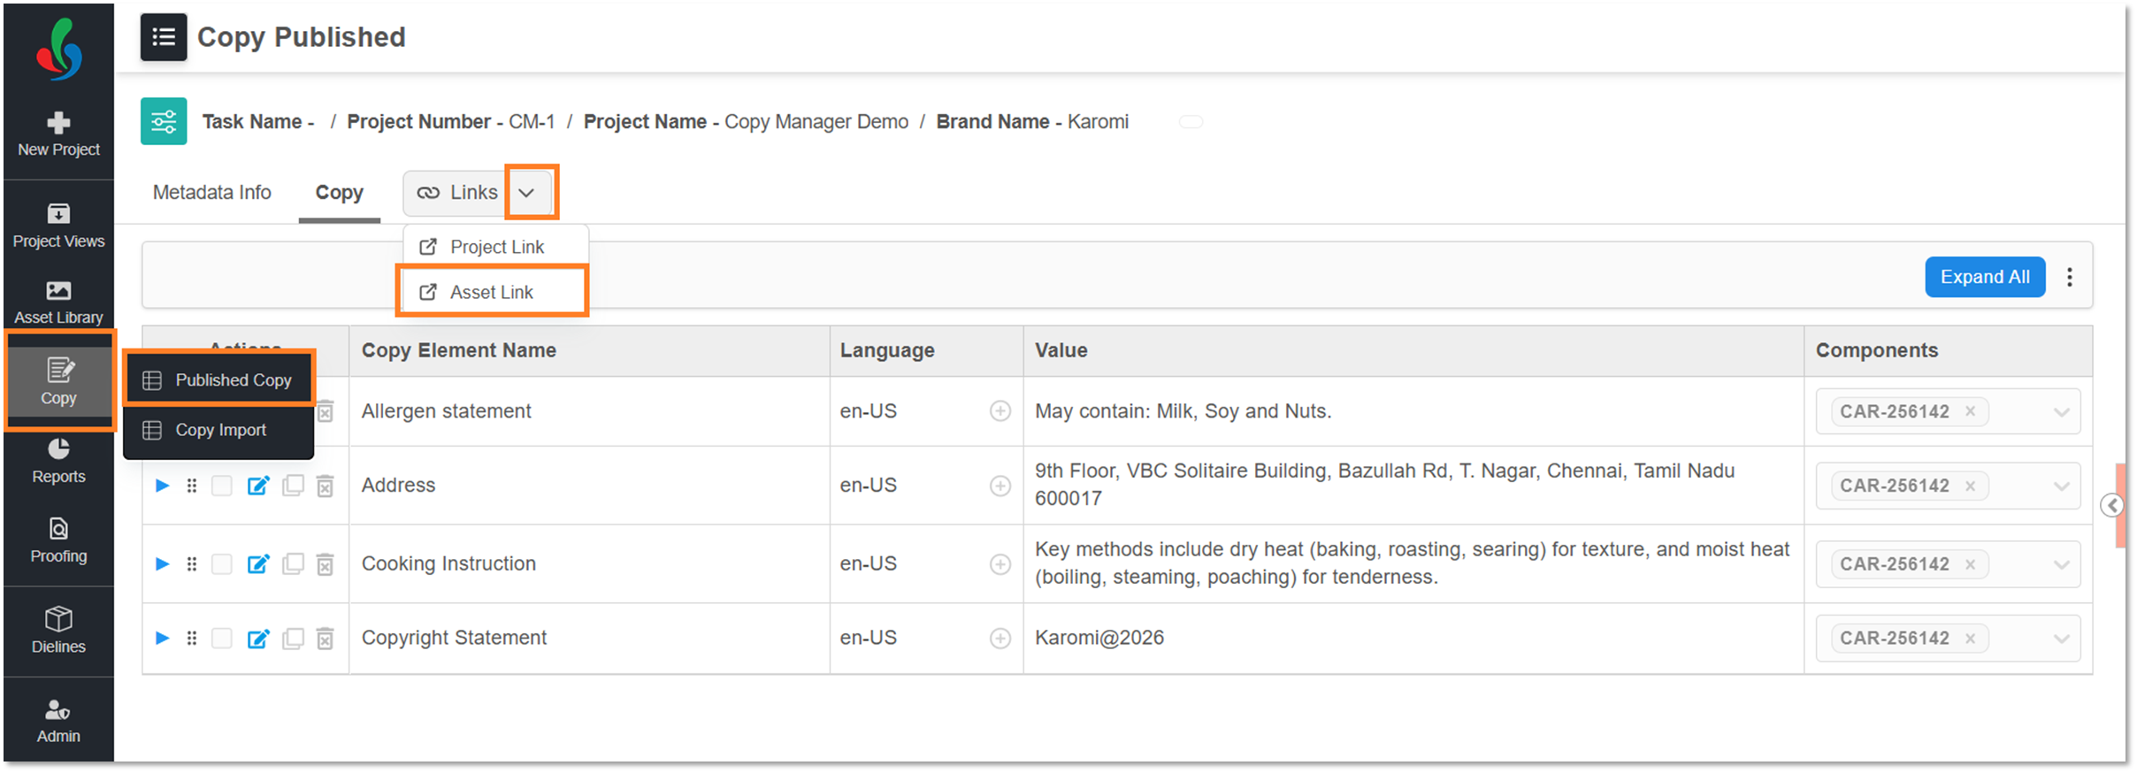This screenshot has width=2137, height=773.
Task: Switch to the Metadata Info tab
Action: [x=211, y=193]
